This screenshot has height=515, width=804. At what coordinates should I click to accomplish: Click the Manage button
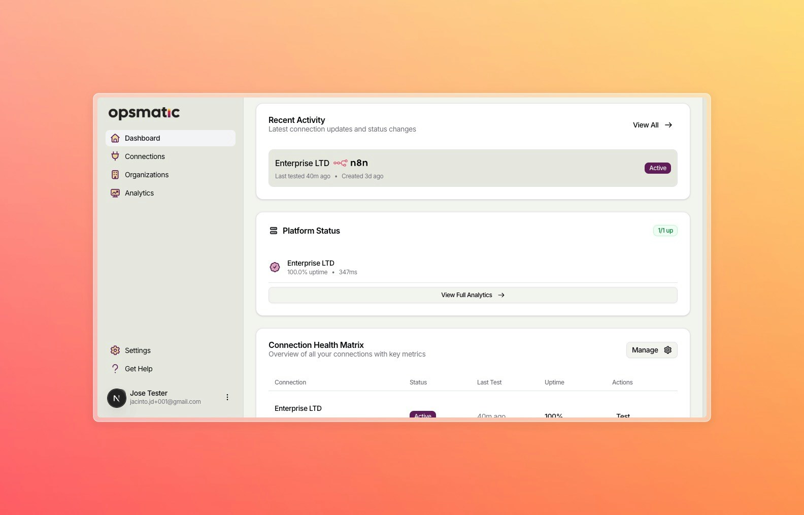click(x=652, y=350)
